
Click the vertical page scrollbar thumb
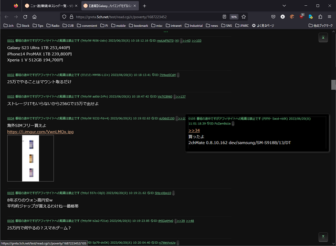coord(333,85)
